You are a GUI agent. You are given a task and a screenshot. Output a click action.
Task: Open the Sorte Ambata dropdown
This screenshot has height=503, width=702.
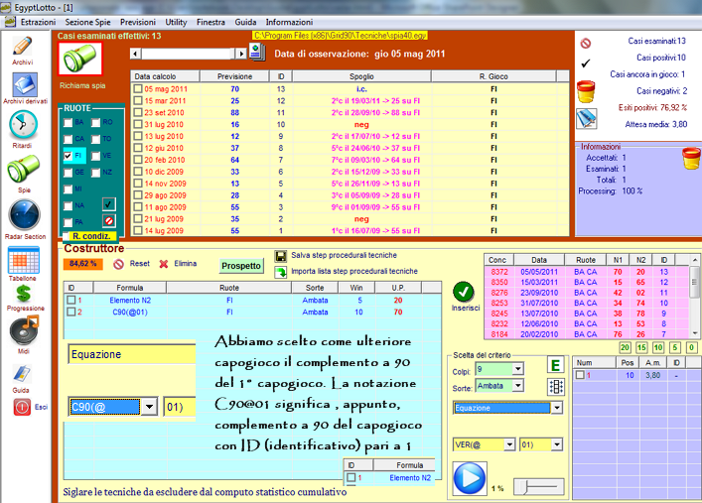pos(518,385)
